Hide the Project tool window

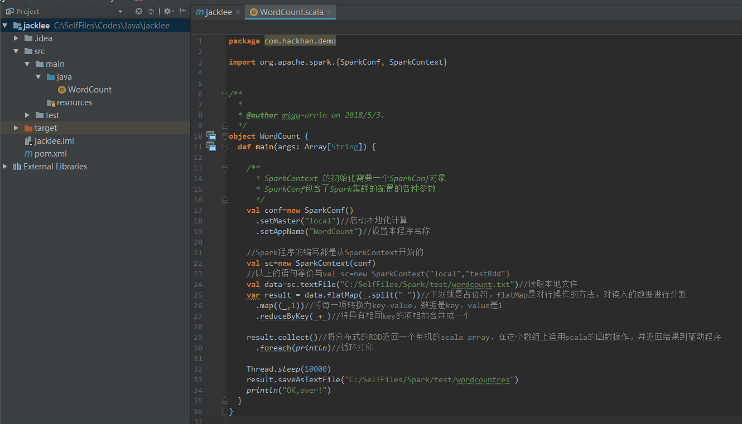182,11
